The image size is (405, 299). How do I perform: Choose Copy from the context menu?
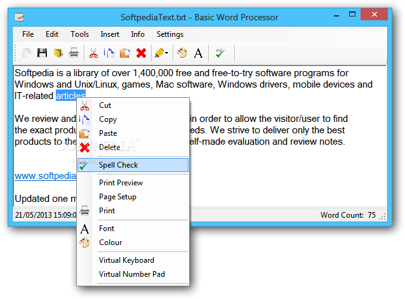[133, 119]
